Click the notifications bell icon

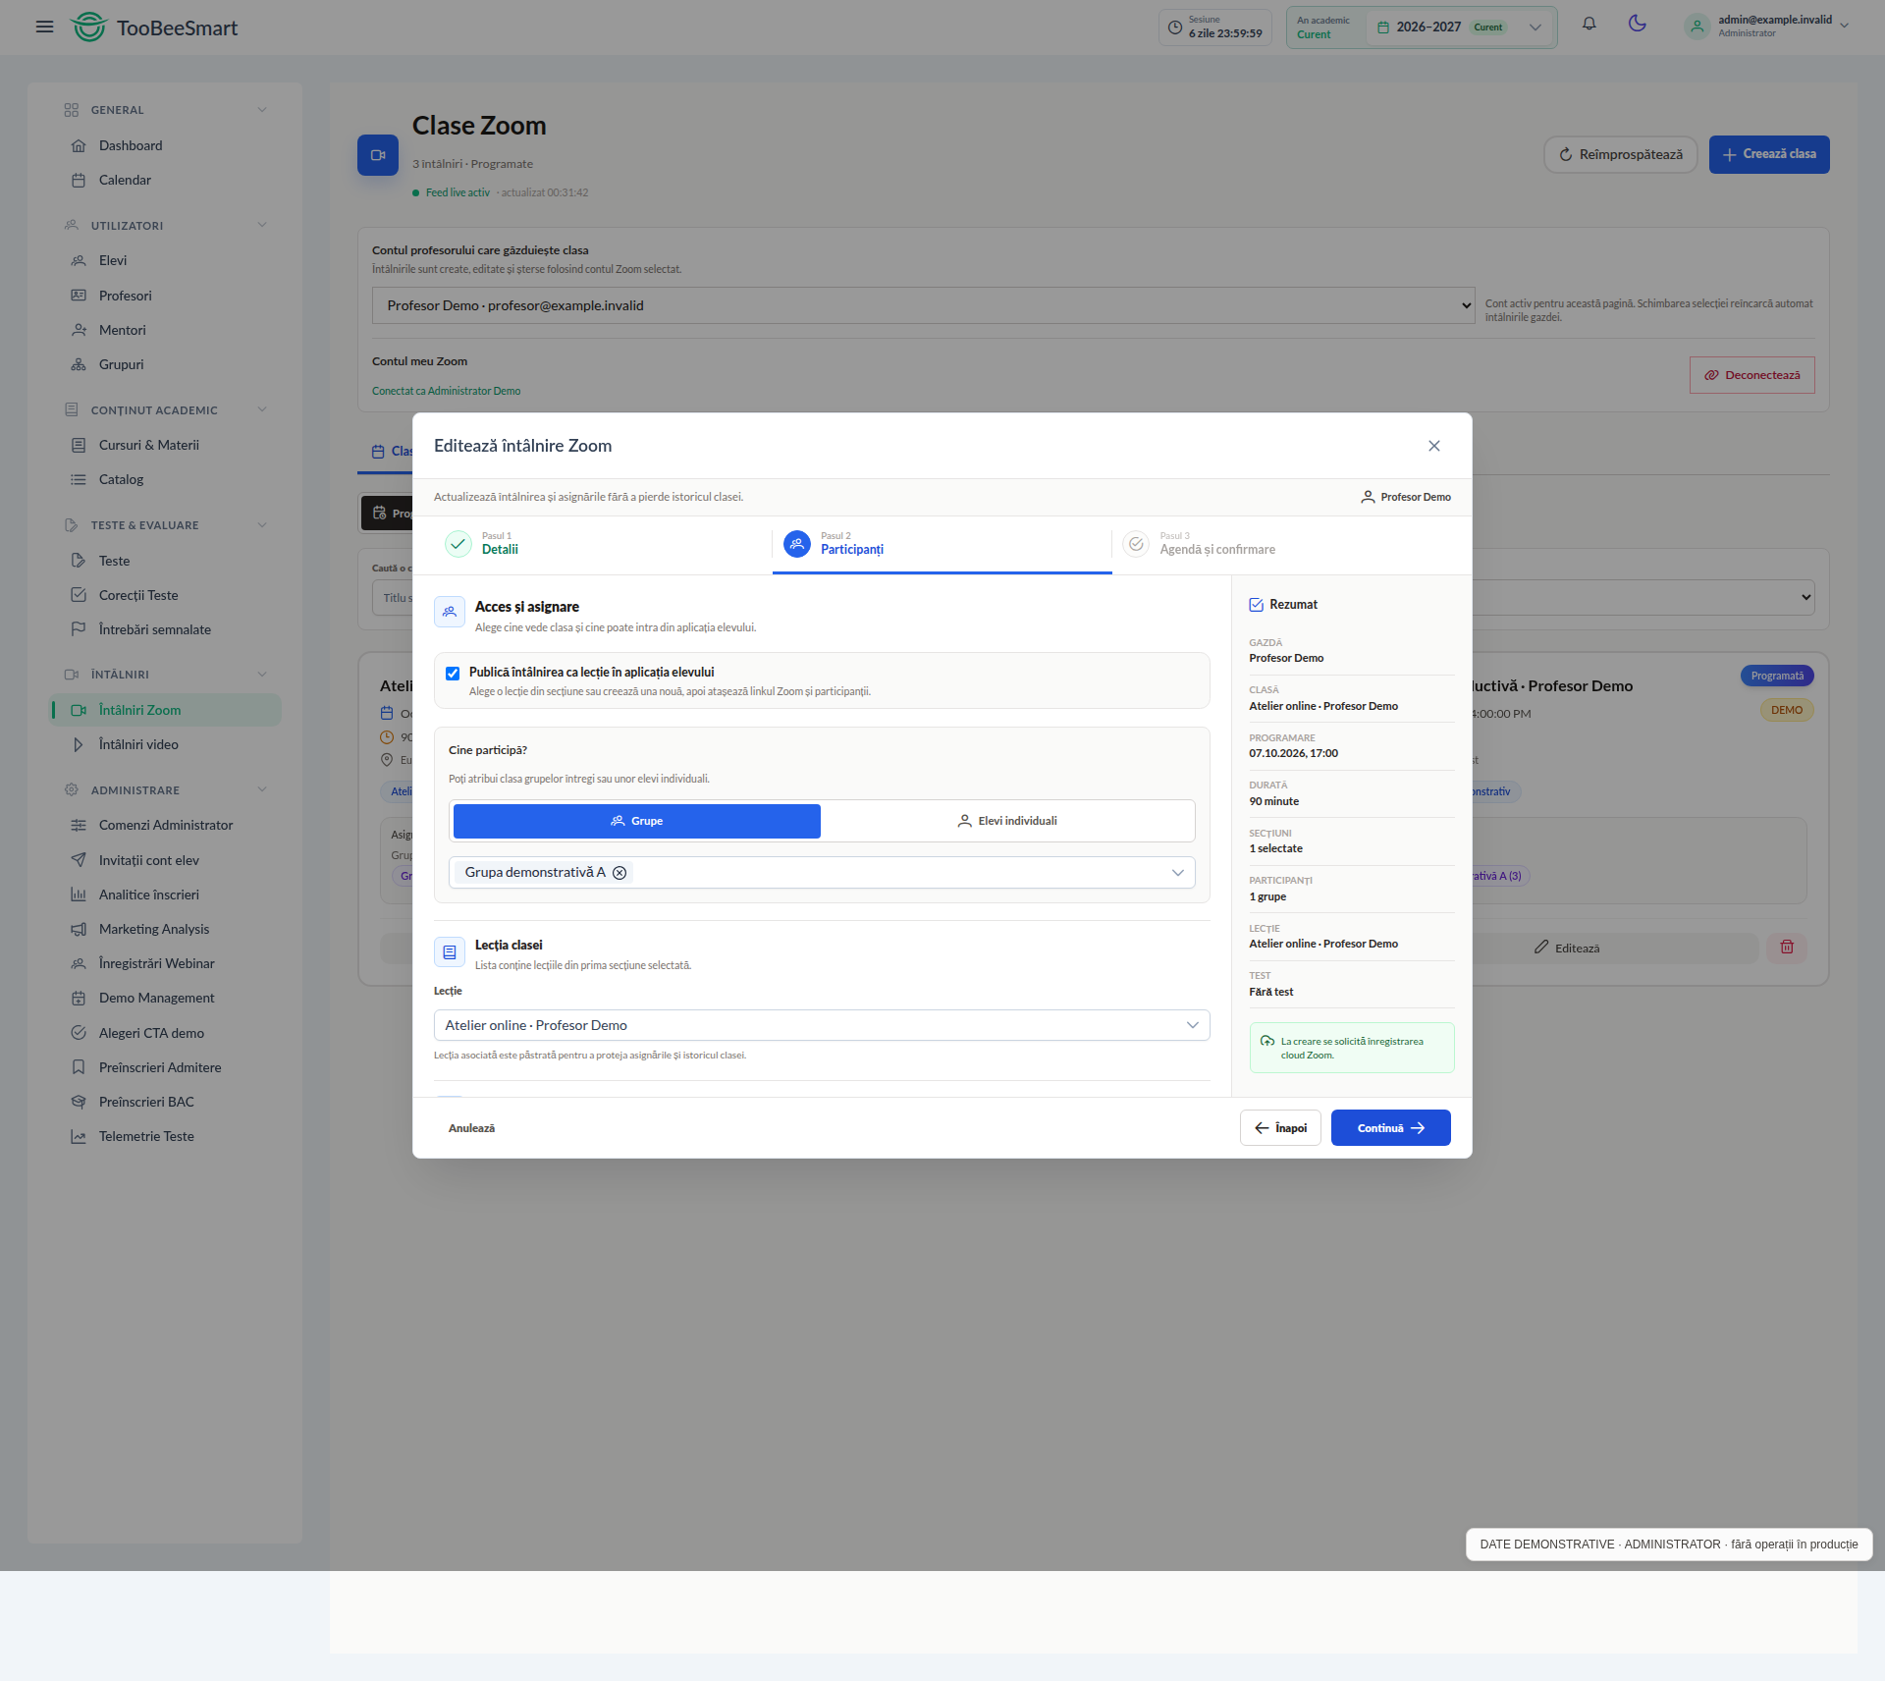(x=1589, y=24)
